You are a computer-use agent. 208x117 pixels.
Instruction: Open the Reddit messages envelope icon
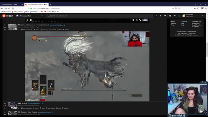point(175,16)
